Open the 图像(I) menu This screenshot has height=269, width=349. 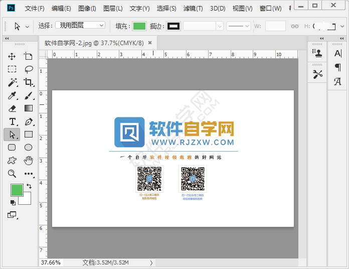[87, 9]
